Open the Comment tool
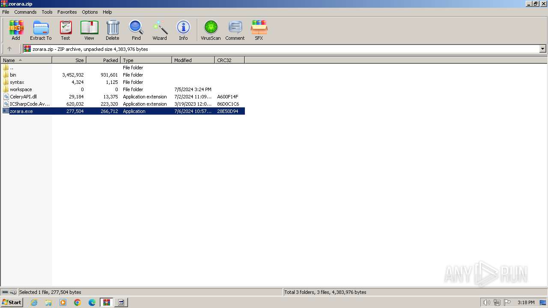 click(x=235, y=30)
